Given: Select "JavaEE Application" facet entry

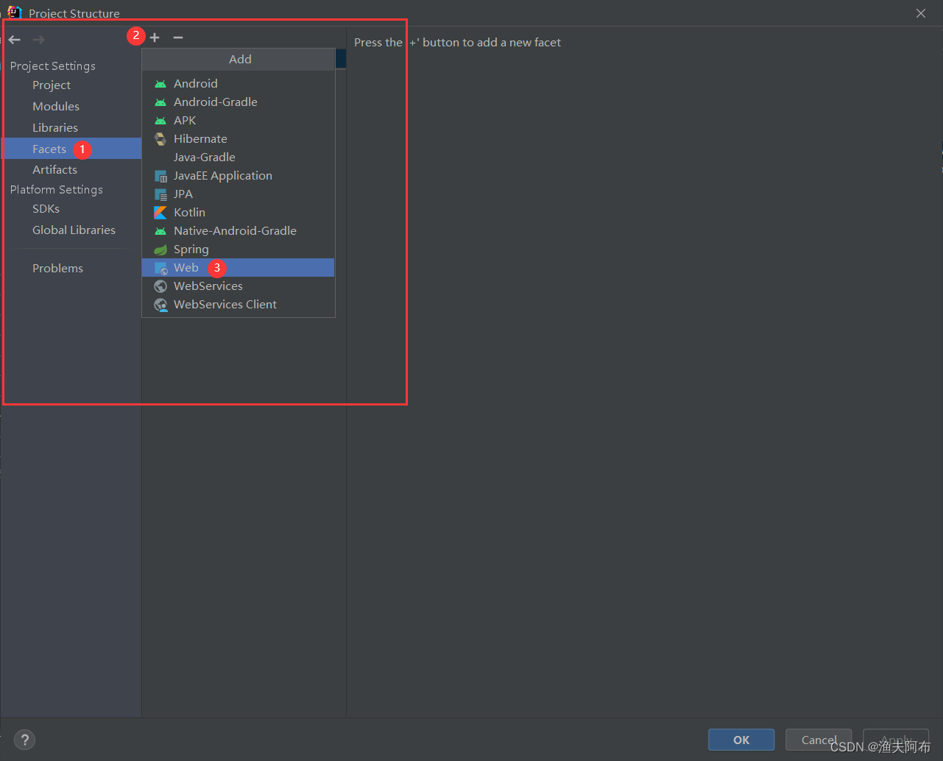Looking at the screenshot, I should click(222, 175).
